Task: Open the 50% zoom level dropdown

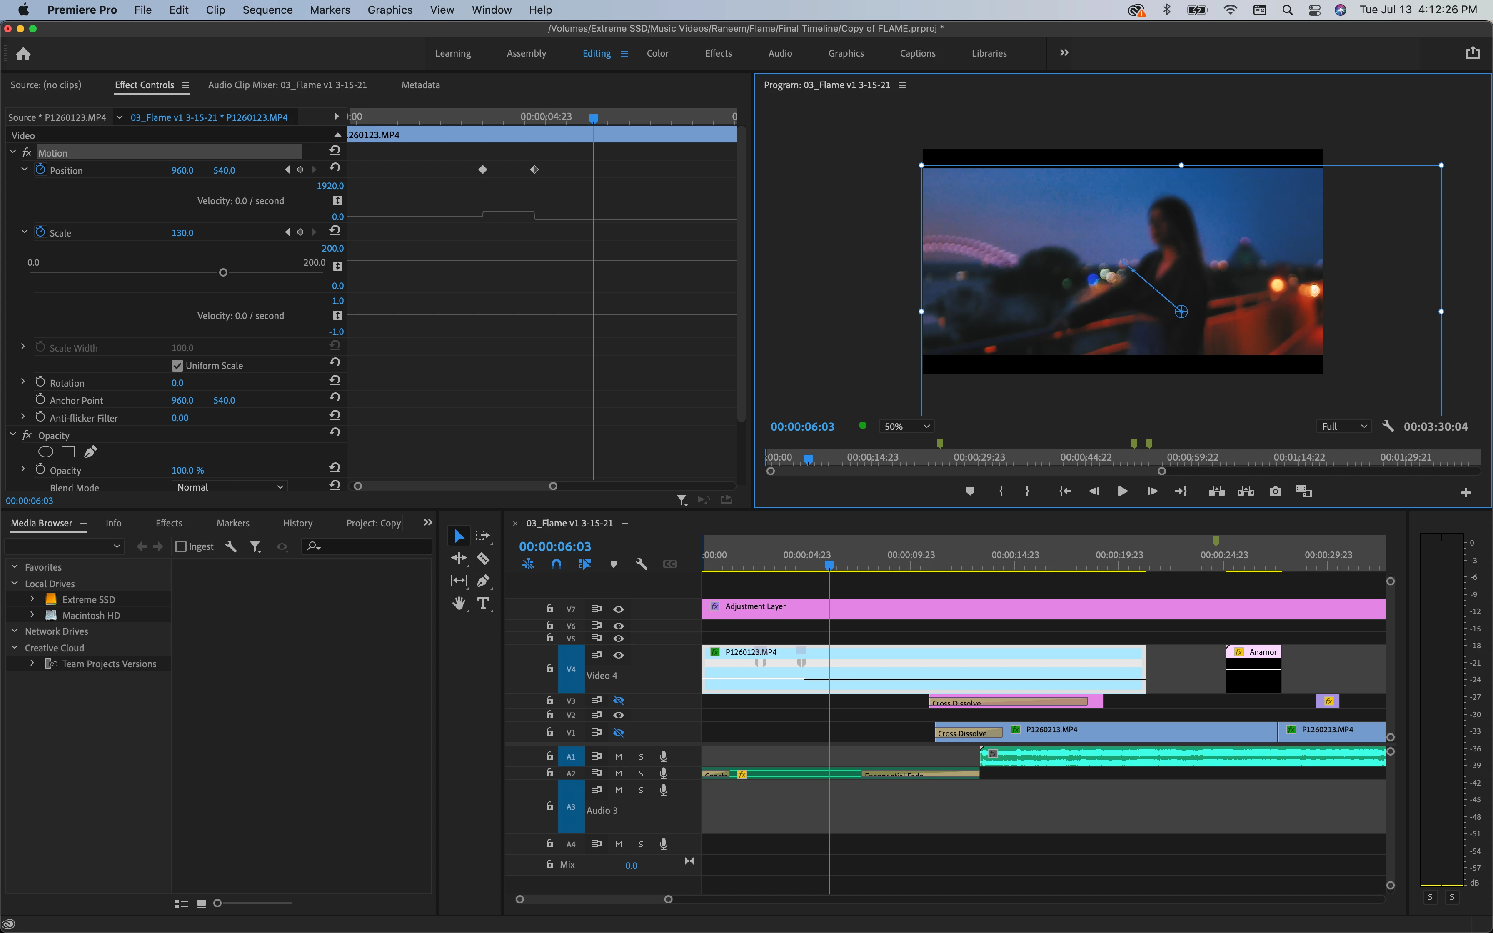Action: click(906, 427)
